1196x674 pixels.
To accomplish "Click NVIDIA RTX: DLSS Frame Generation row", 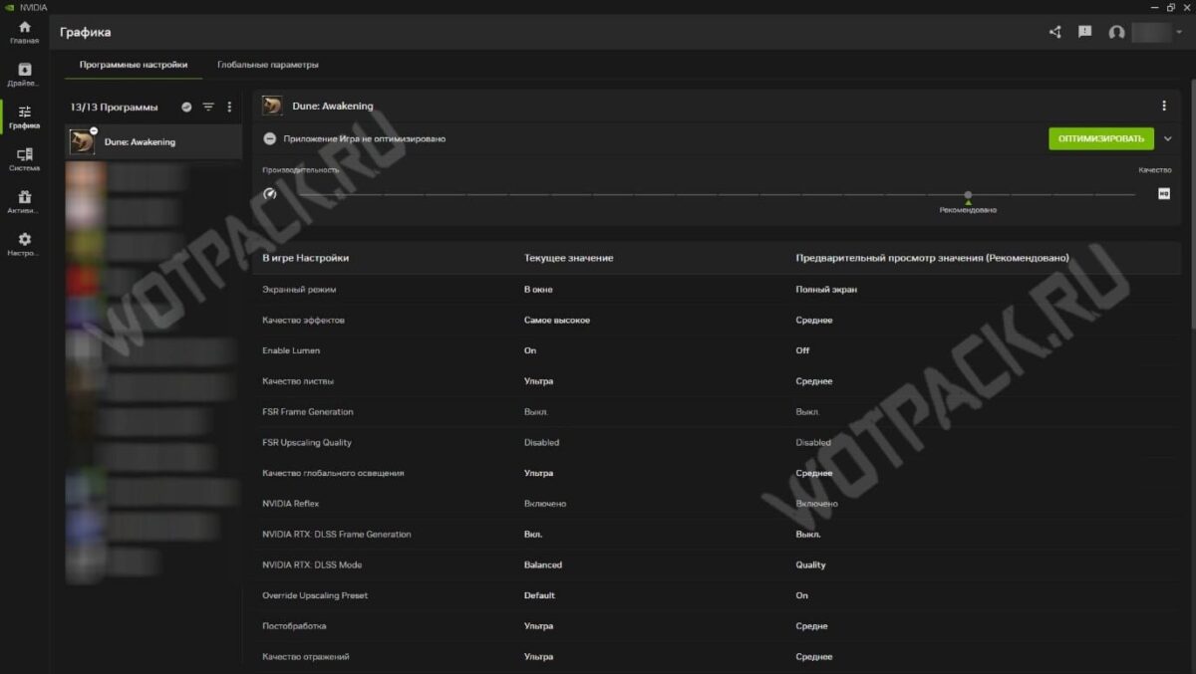I will click(716, 535).
